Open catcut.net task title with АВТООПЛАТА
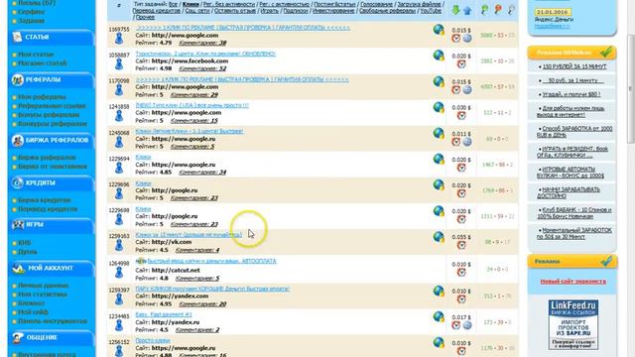This screenshot has height=357, width=635. pos(211,261)
